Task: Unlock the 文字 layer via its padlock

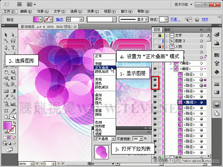Action: [160, 35]
